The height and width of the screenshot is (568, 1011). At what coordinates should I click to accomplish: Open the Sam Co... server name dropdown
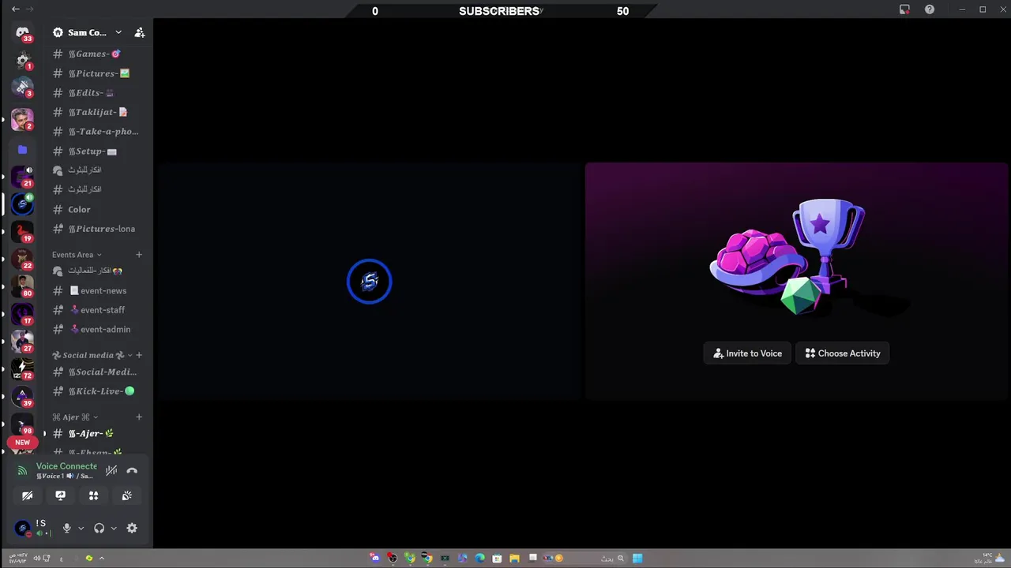[88, 32]
